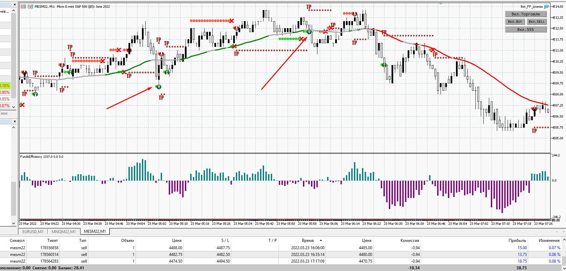This screenshot has height=271, width=566.
Task: Click the profit value 13.75
Action: (x=522, y=255)
